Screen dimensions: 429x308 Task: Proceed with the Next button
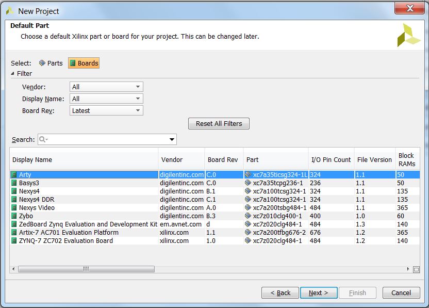click(x=319, y=293)
